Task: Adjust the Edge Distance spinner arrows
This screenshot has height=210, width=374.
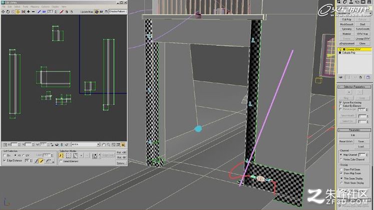Action: coord(31,160)
